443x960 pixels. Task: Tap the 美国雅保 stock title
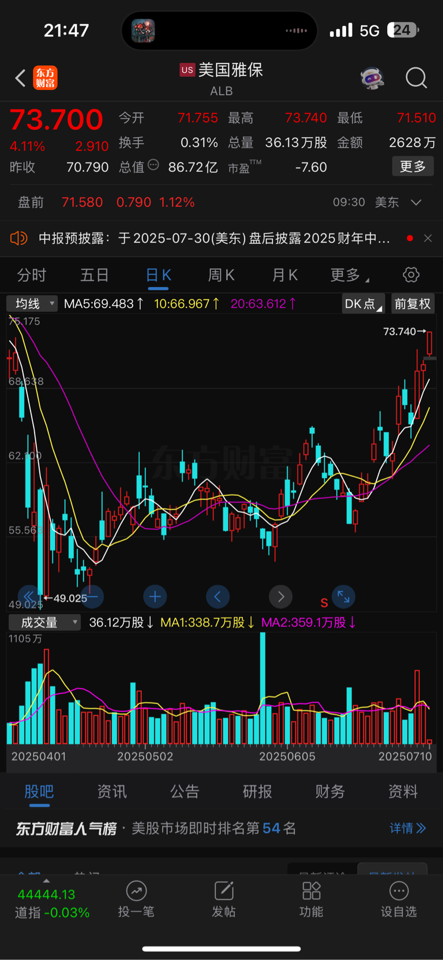(231, 70)
